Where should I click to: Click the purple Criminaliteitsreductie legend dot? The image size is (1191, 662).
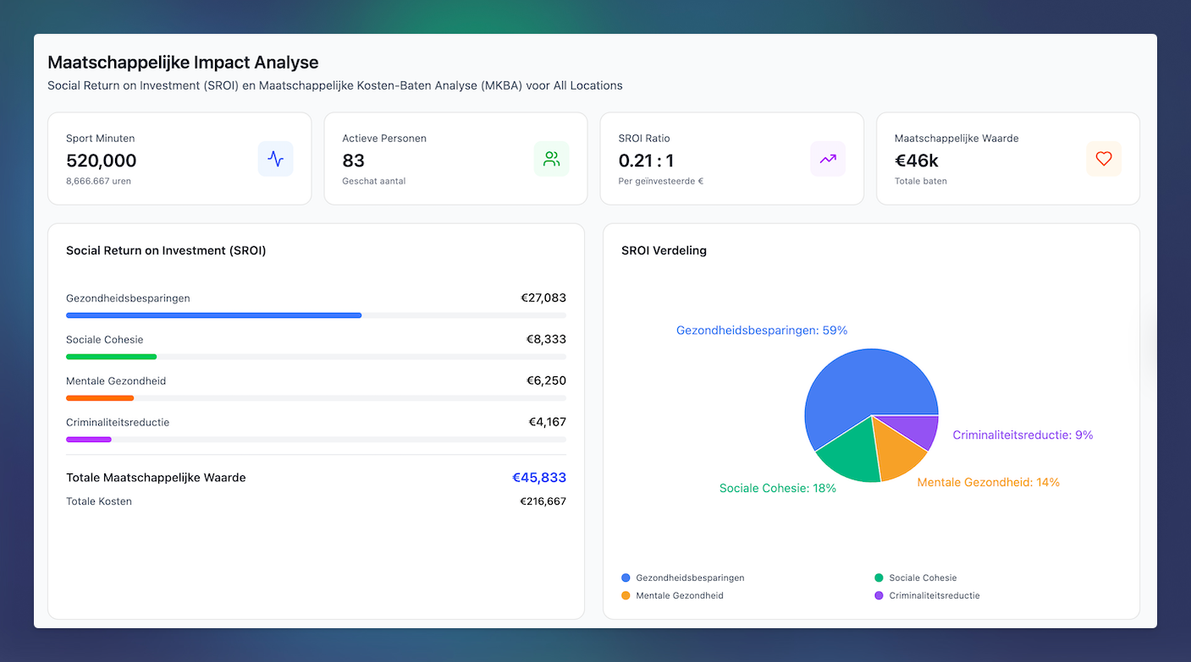[879, 595]
